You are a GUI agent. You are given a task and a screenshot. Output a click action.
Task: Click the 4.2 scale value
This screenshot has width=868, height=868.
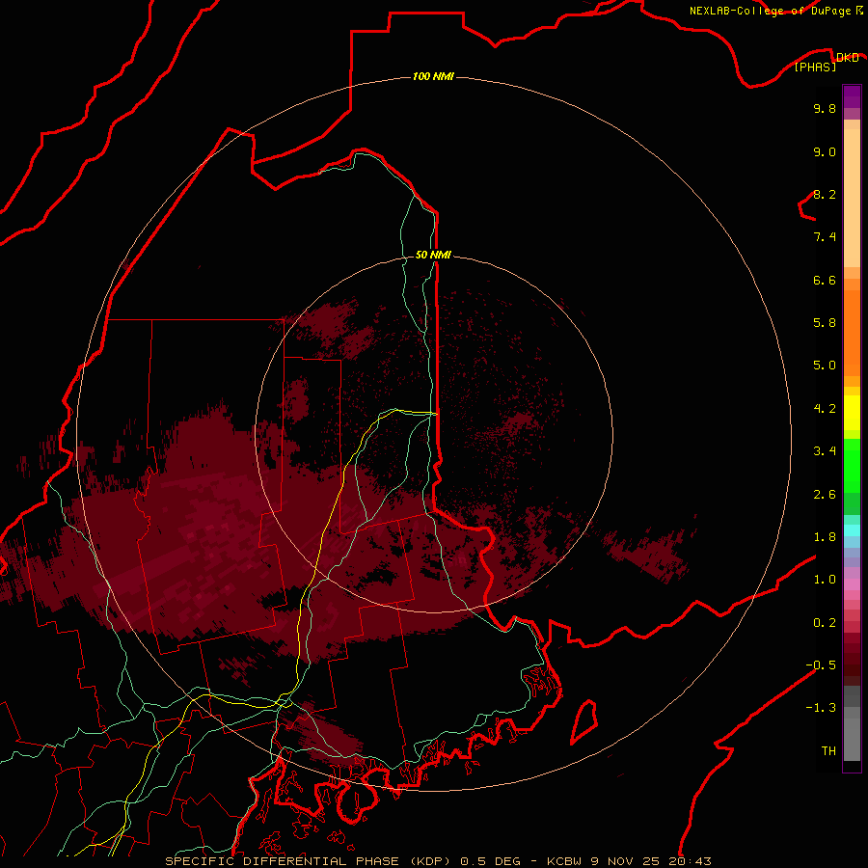coord(825,409)
